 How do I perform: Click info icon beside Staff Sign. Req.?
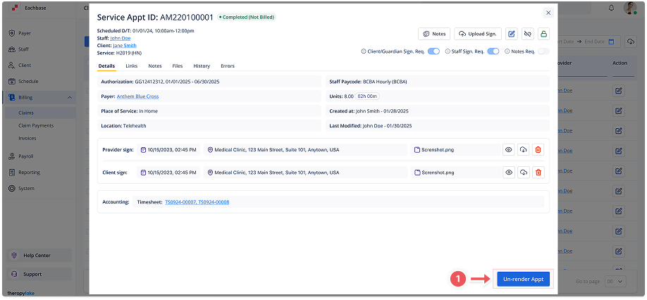[448, 51]
